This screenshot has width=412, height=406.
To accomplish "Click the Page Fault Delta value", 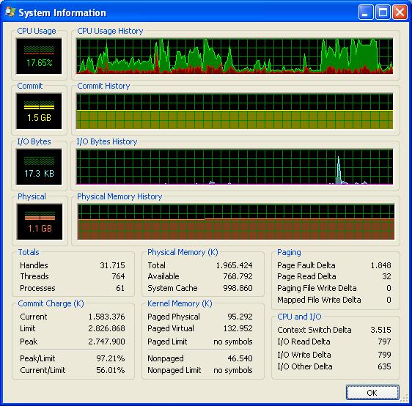I will point(380,265).
